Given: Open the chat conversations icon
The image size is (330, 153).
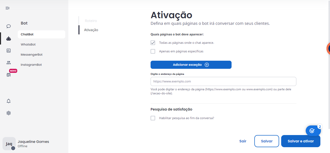Looking at the screenshot, I should coord(9,26).
